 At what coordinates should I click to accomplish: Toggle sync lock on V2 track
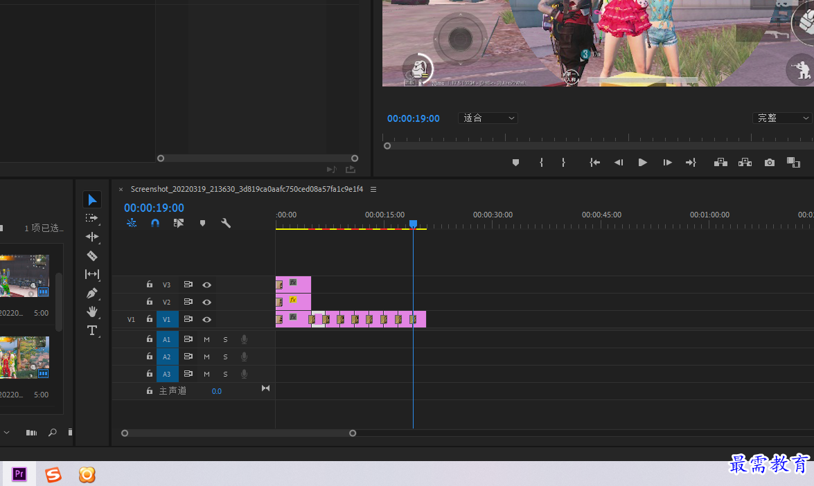(x=188, y=302)
